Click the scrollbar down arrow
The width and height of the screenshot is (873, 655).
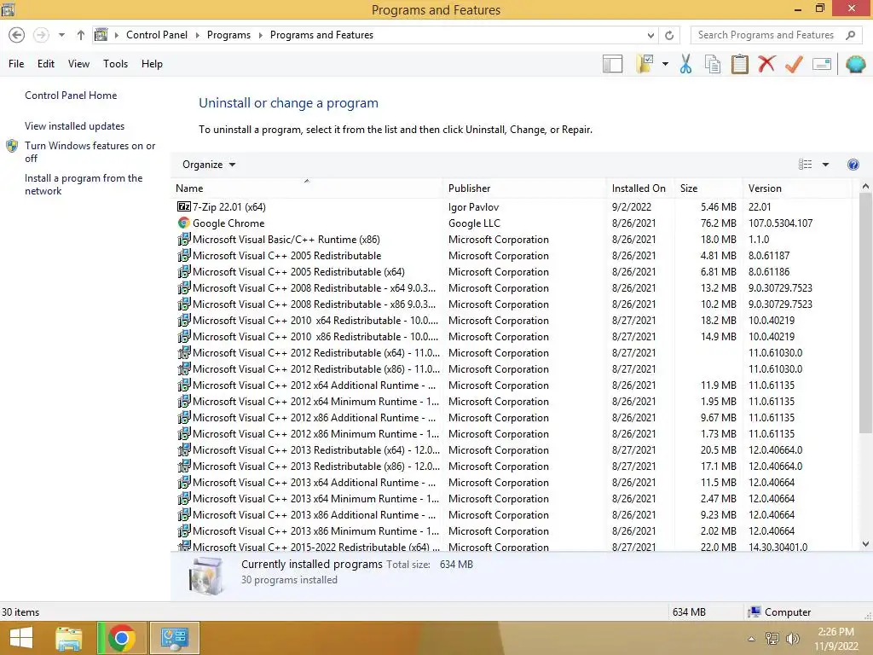[865, 544]
